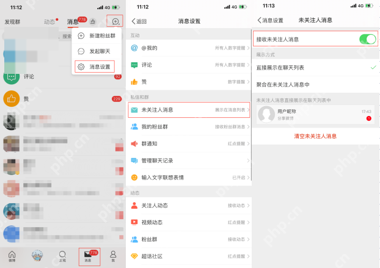Tap red 92 badge on 评论 row
This screenshot has width=380, height=268.
[118, 77]
